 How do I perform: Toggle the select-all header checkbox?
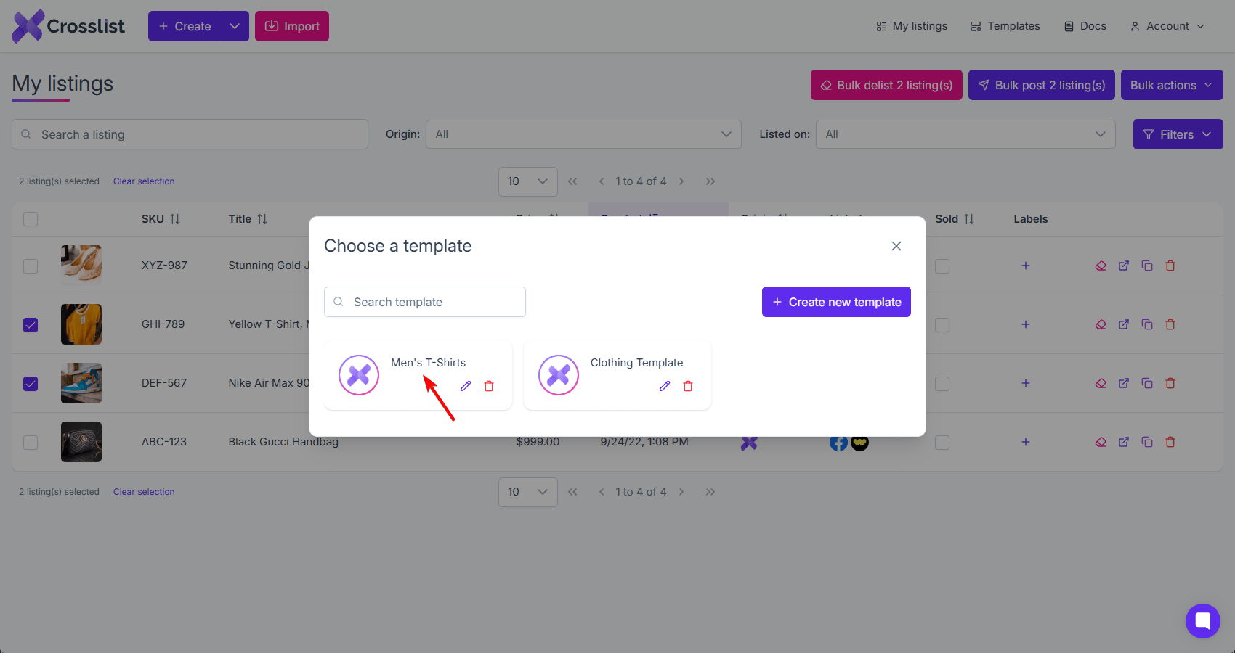31,219
